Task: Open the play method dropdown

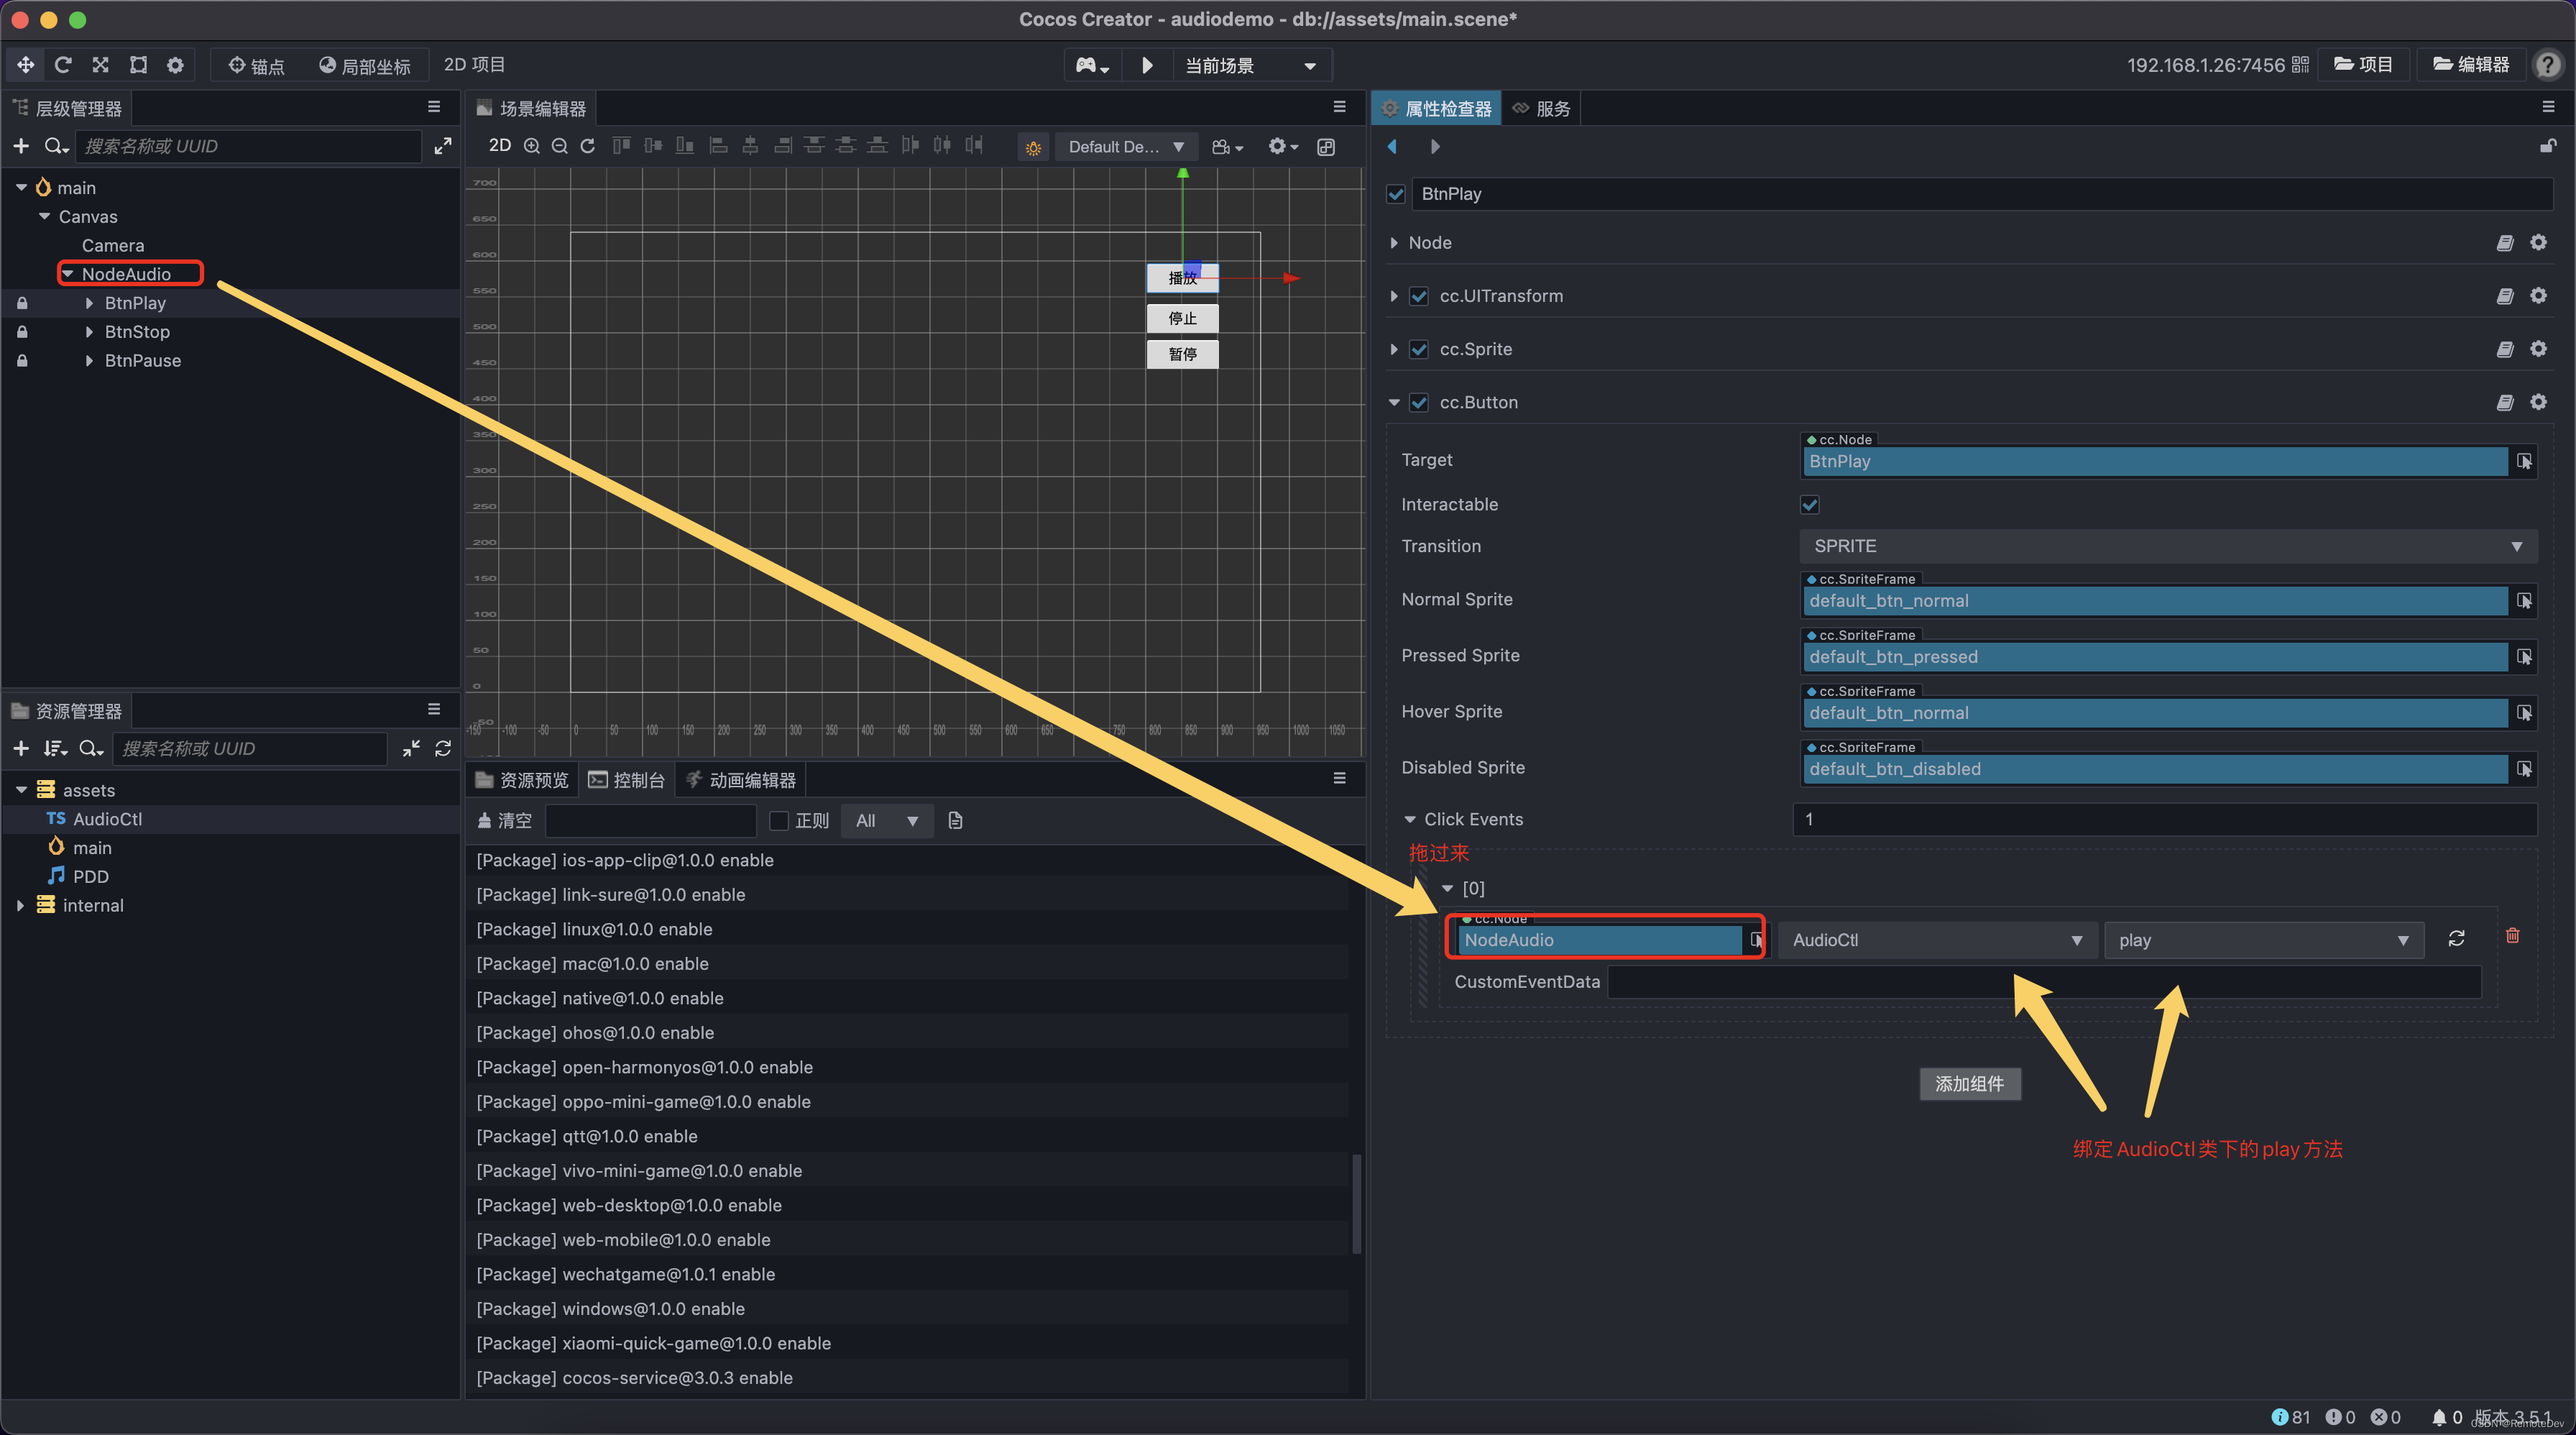Action: click(2263, 940)
